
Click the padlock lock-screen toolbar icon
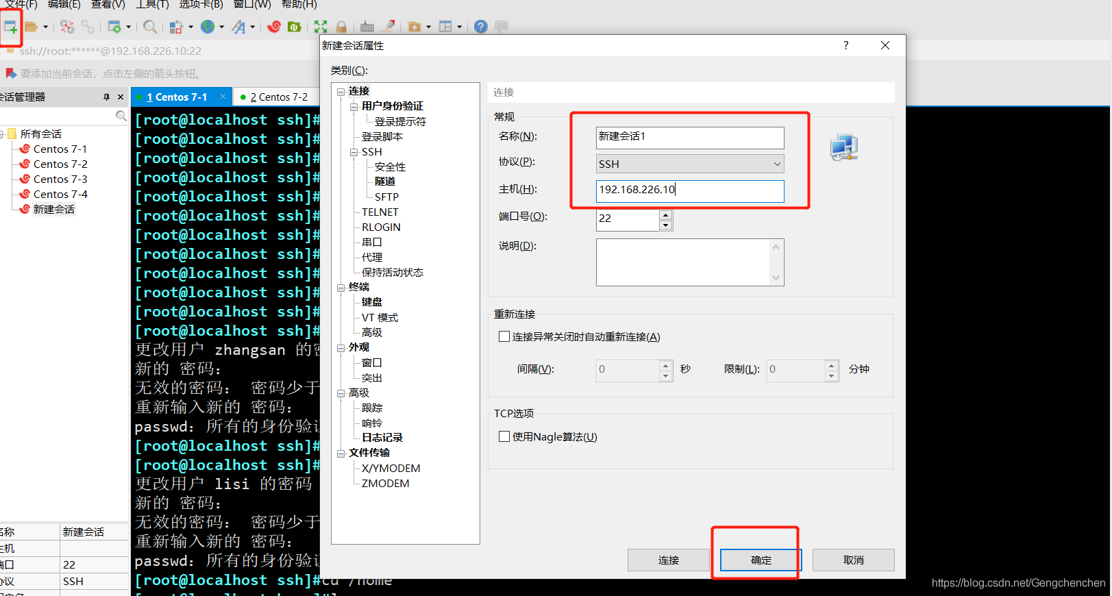click(x=341, y=27)
